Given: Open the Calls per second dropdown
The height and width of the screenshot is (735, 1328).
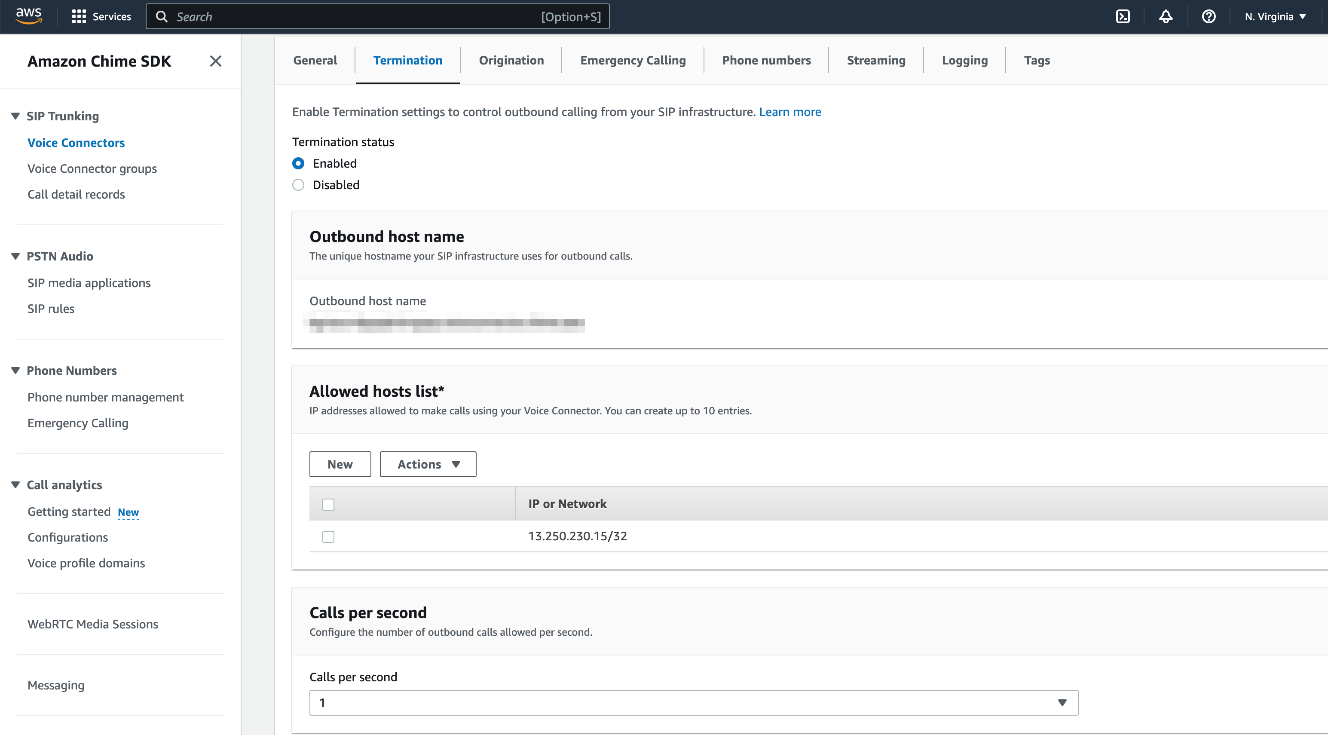Looking at the screenshot, I should point(693,702).
